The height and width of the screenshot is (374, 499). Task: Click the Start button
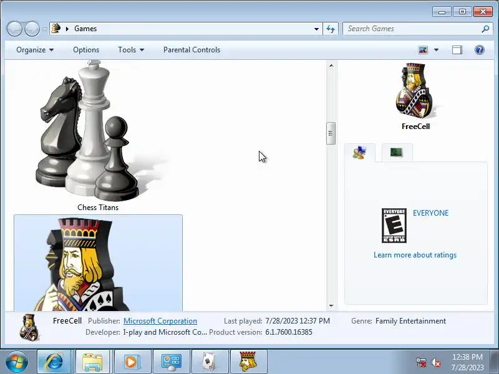[x=16, y=362]
